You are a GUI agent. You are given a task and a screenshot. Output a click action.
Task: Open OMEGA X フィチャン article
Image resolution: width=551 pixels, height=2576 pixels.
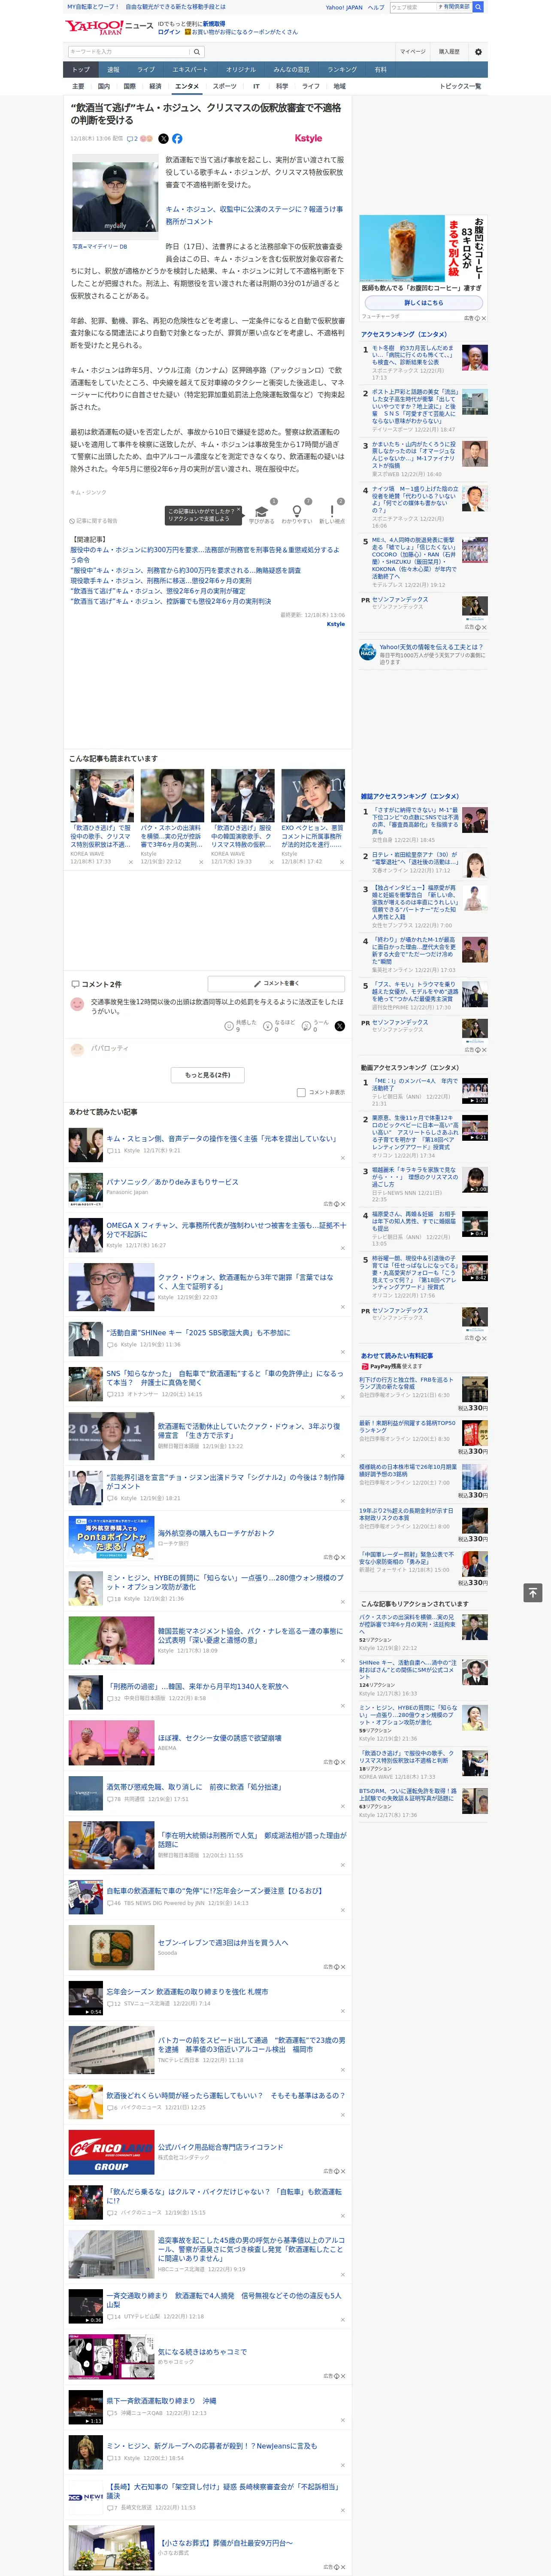pyautogui.click(x=226, y=1229)
